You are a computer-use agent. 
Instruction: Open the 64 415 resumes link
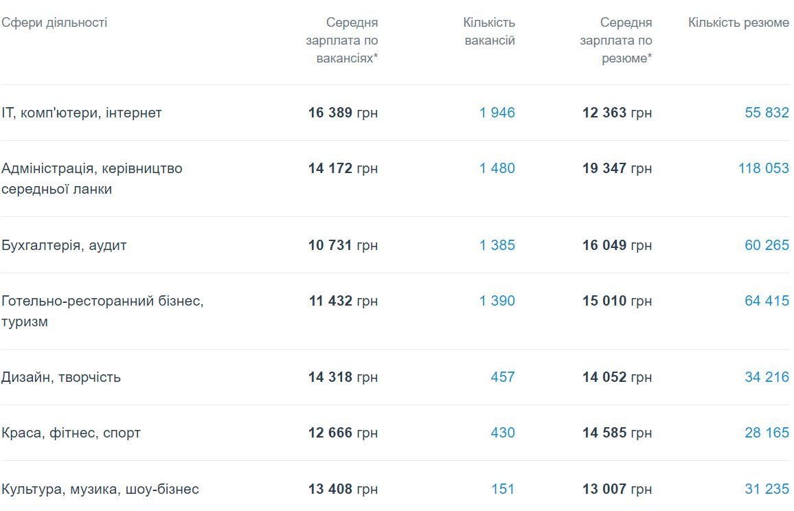coord(767,301)
